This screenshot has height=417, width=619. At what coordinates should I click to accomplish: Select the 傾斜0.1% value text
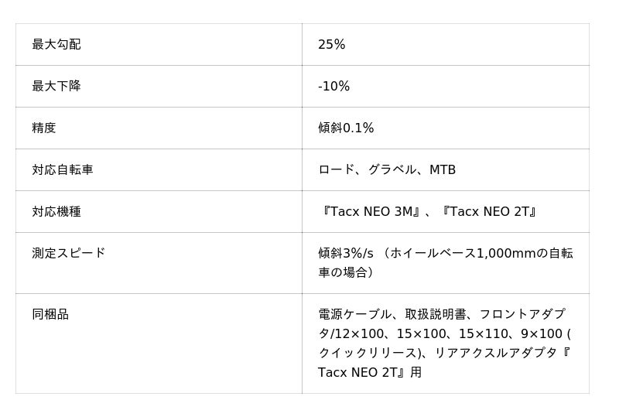point(346,128)
